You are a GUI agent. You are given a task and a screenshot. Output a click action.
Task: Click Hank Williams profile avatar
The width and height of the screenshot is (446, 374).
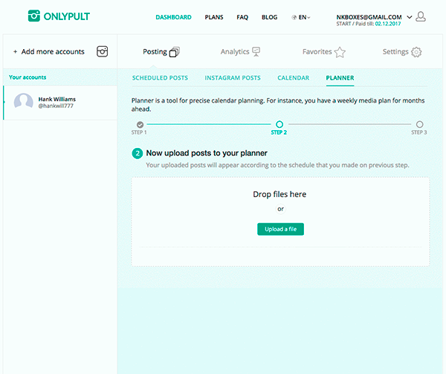[23, 101]
